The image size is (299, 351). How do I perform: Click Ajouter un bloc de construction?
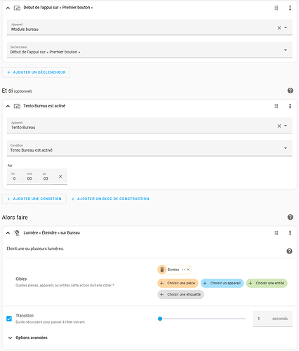click(110, 199)
